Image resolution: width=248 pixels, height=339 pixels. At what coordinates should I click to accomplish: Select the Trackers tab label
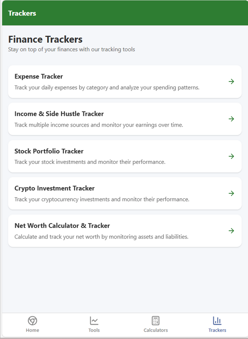[217, 330]
